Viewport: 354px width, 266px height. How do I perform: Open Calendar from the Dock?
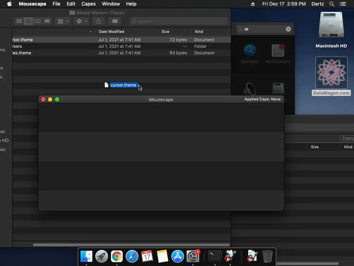tap(147, 256)
